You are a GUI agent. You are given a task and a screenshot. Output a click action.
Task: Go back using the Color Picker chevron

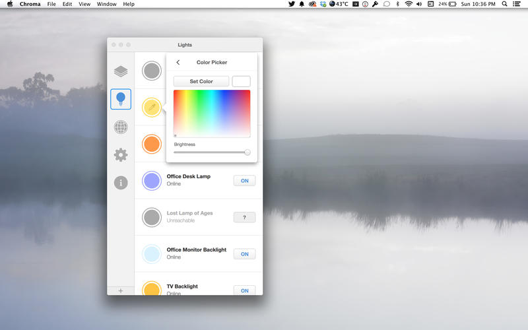coord(178,62)
